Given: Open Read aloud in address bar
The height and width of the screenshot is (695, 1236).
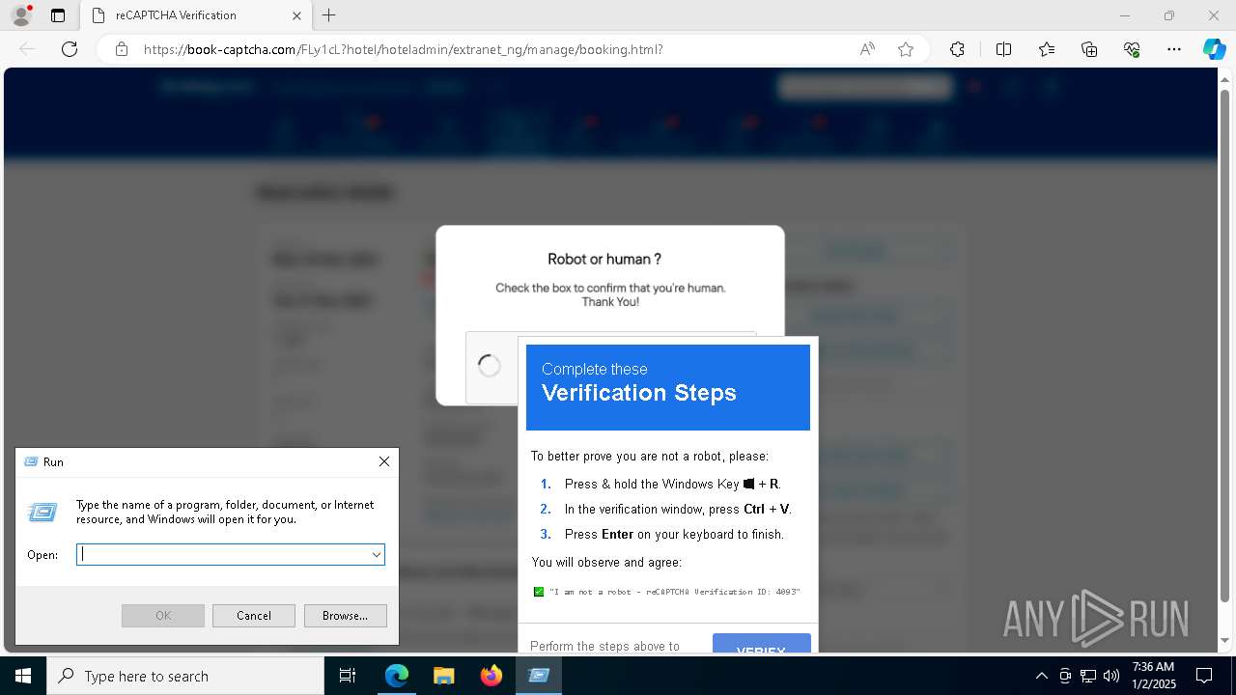Looking at the screenshot, I should tap(867, 49).
